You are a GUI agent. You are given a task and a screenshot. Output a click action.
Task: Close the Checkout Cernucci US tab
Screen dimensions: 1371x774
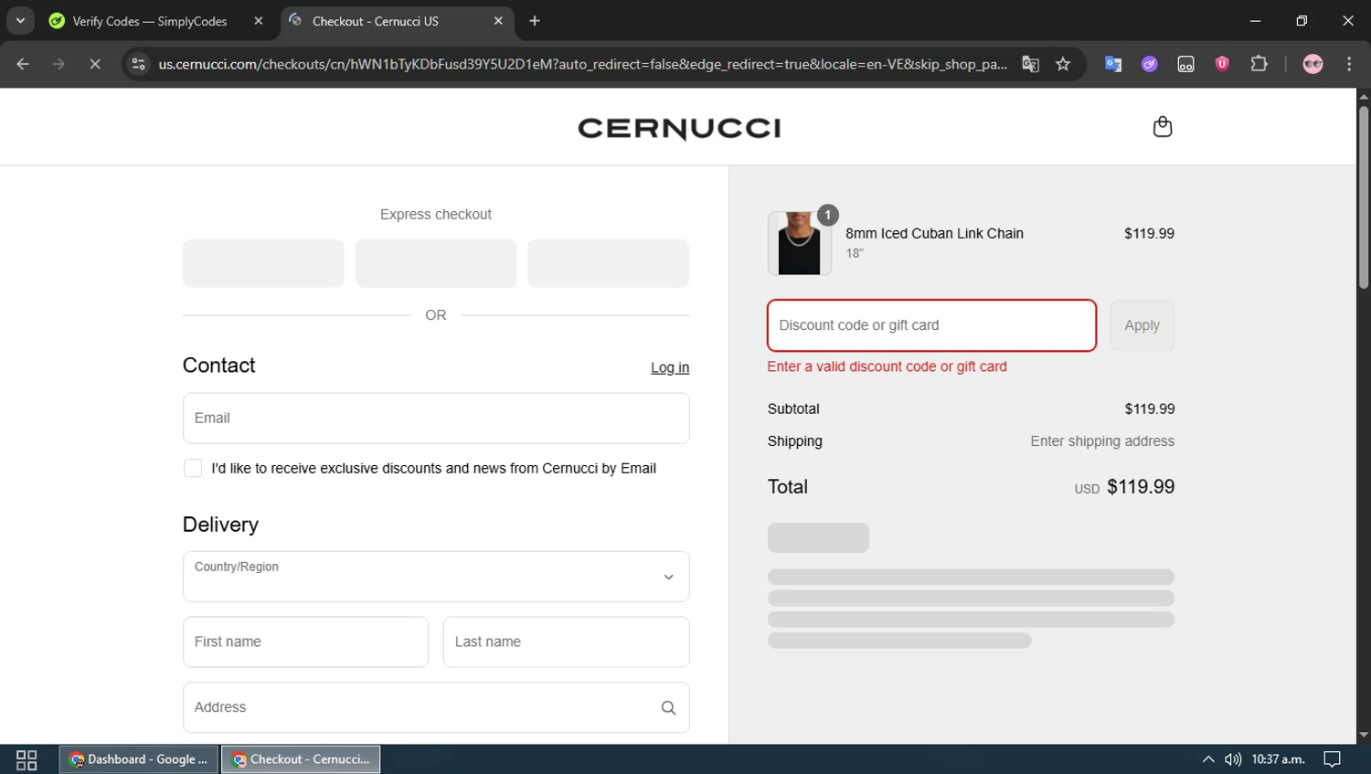coord(498,21)
